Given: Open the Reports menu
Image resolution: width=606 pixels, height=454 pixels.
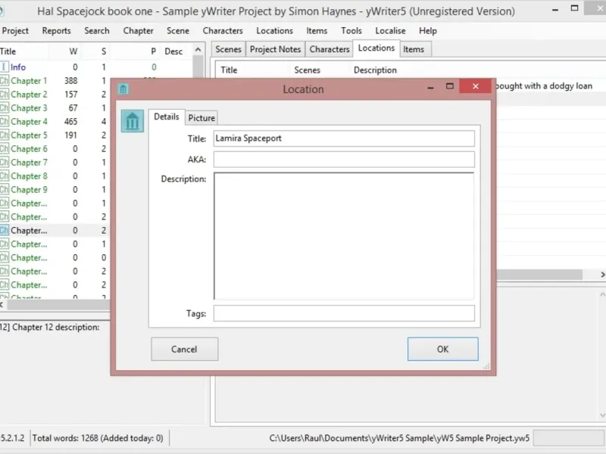Looking at the screenshot, I should click(56, 31).
